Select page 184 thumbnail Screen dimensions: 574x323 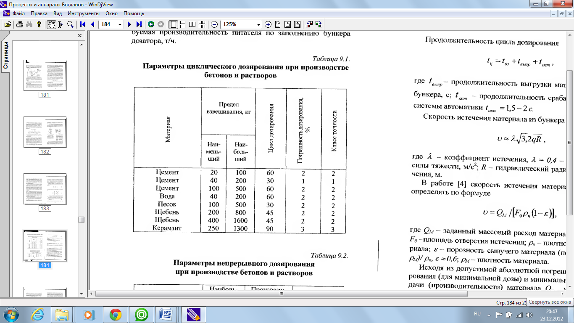click(x=45, y=246)
